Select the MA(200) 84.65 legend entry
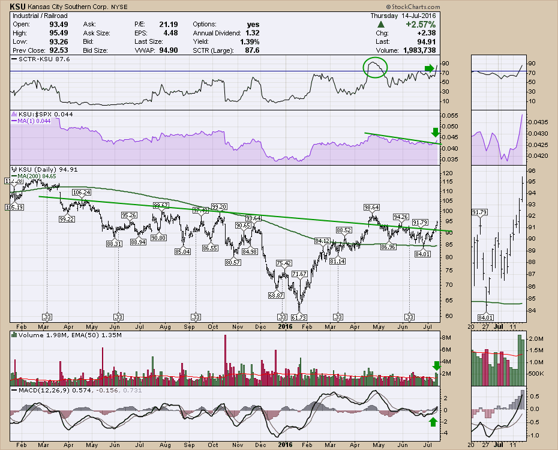This screenshot has height=450, width=558. [36, 176]
